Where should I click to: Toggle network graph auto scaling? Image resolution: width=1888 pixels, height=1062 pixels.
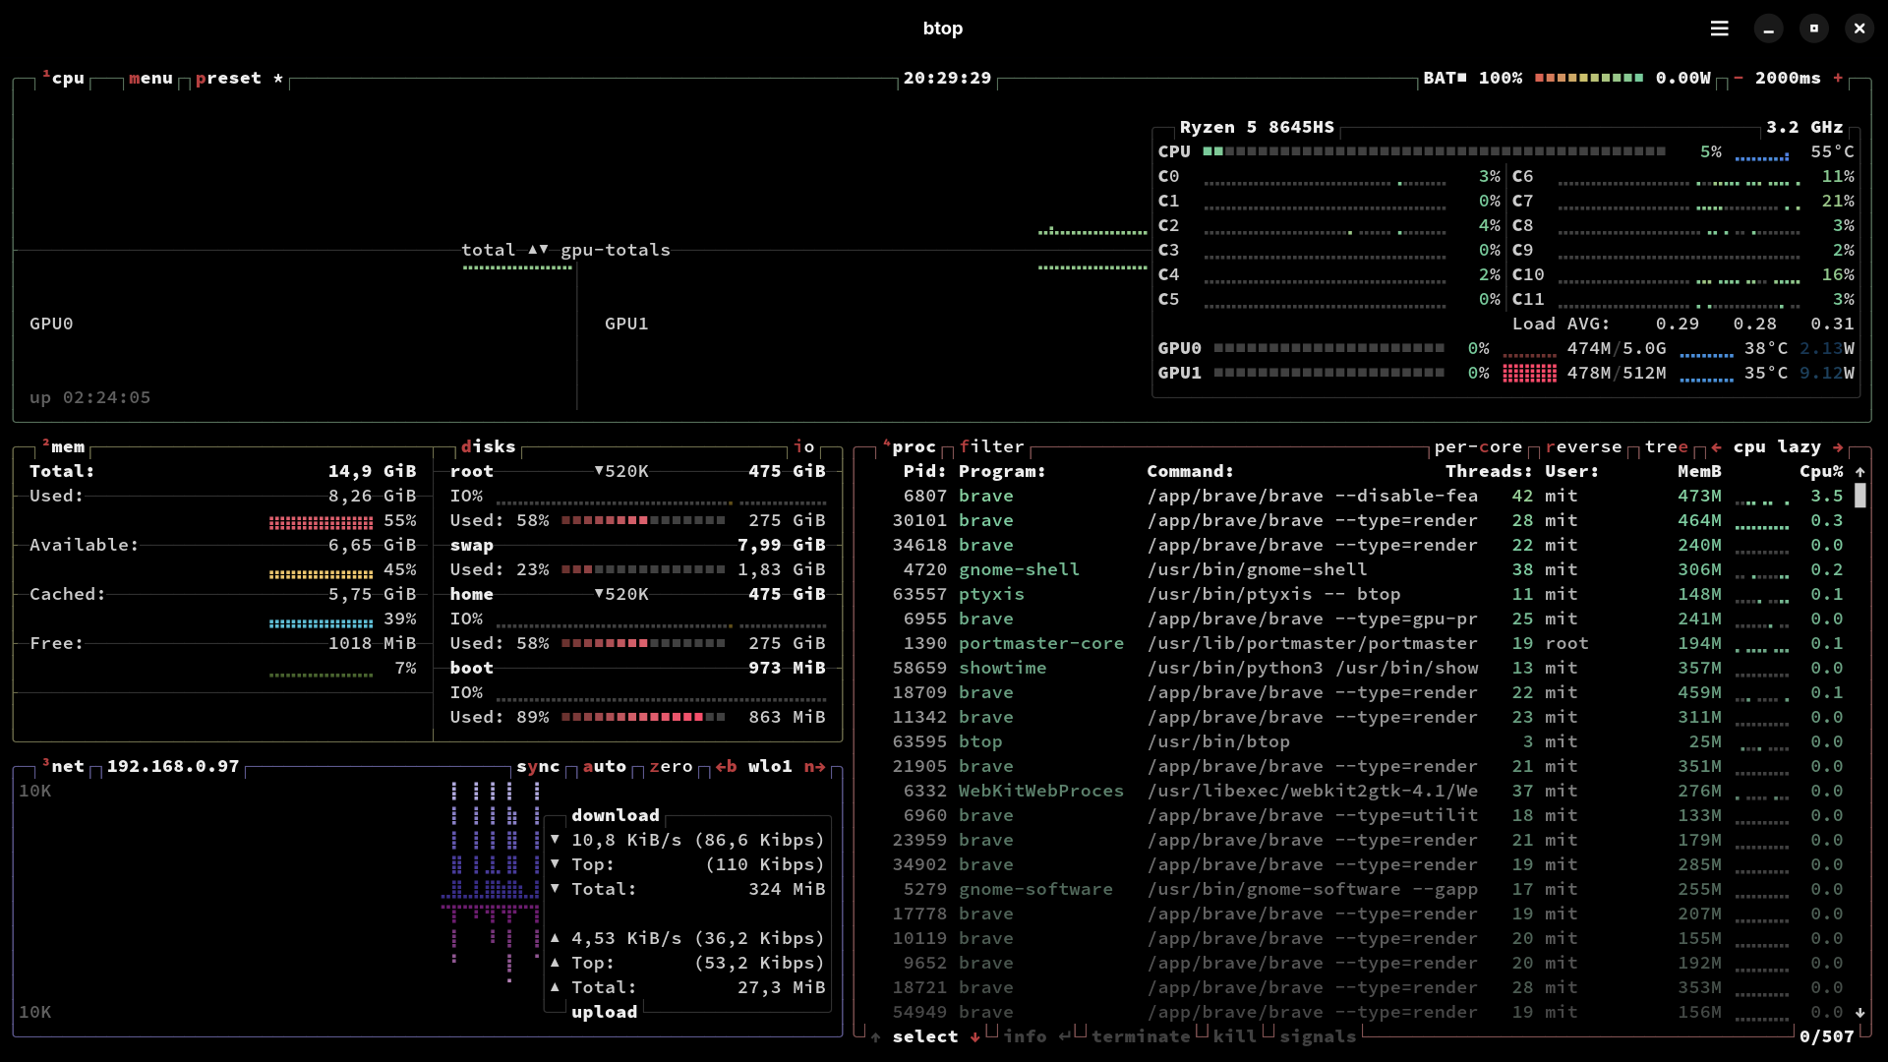(x=604, y=766)
